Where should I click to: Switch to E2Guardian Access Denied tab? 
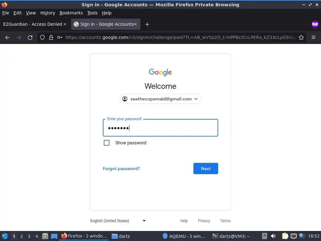coord(33,24)
